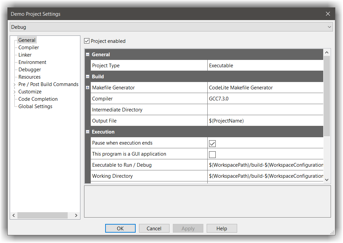Select Global Settings in the sidebar

click(x=35, y=106)
